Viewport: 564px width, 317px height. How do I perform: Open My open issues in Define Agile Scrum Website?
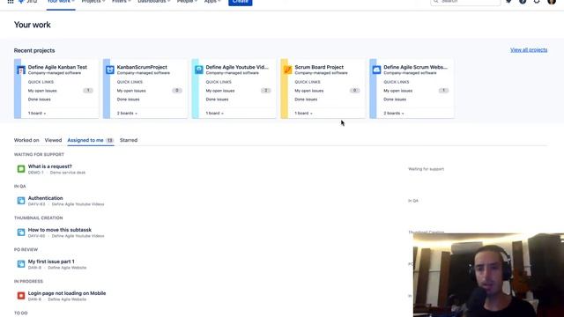point(397,91)
